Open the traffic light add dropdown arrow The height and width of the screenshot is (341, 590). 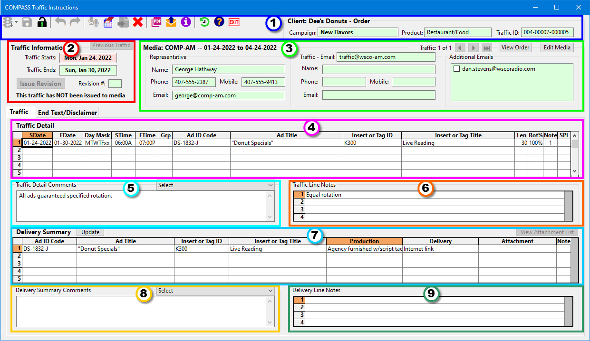click(17, 22)
